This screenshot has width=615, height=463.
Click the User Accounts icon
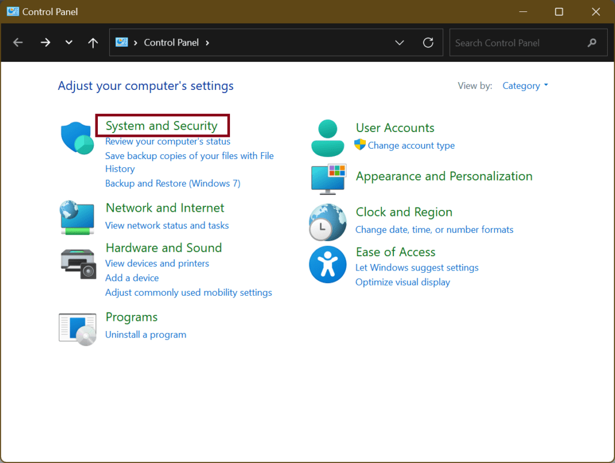click(x=327, y=138)
